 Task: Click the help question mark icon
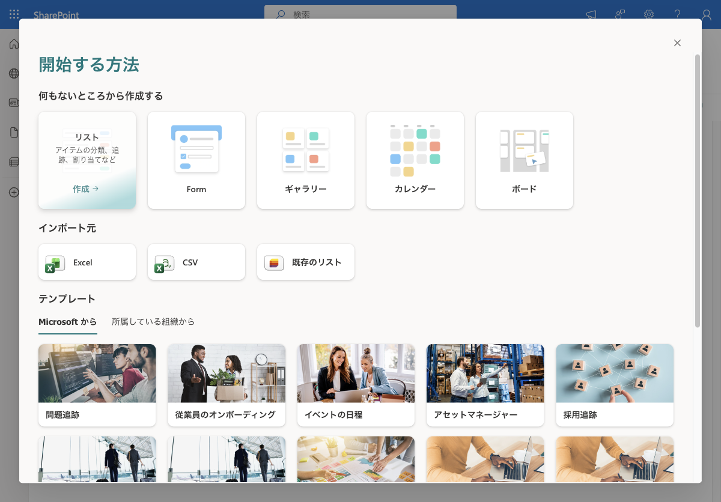(677, 14)
